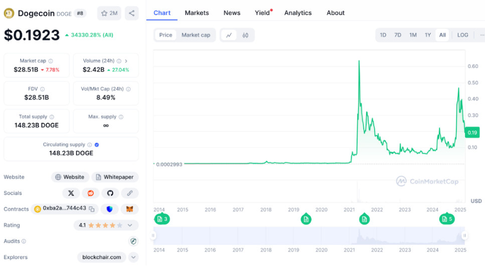
Task: Switch to the Analytics tab
Action: click(298, 13)
